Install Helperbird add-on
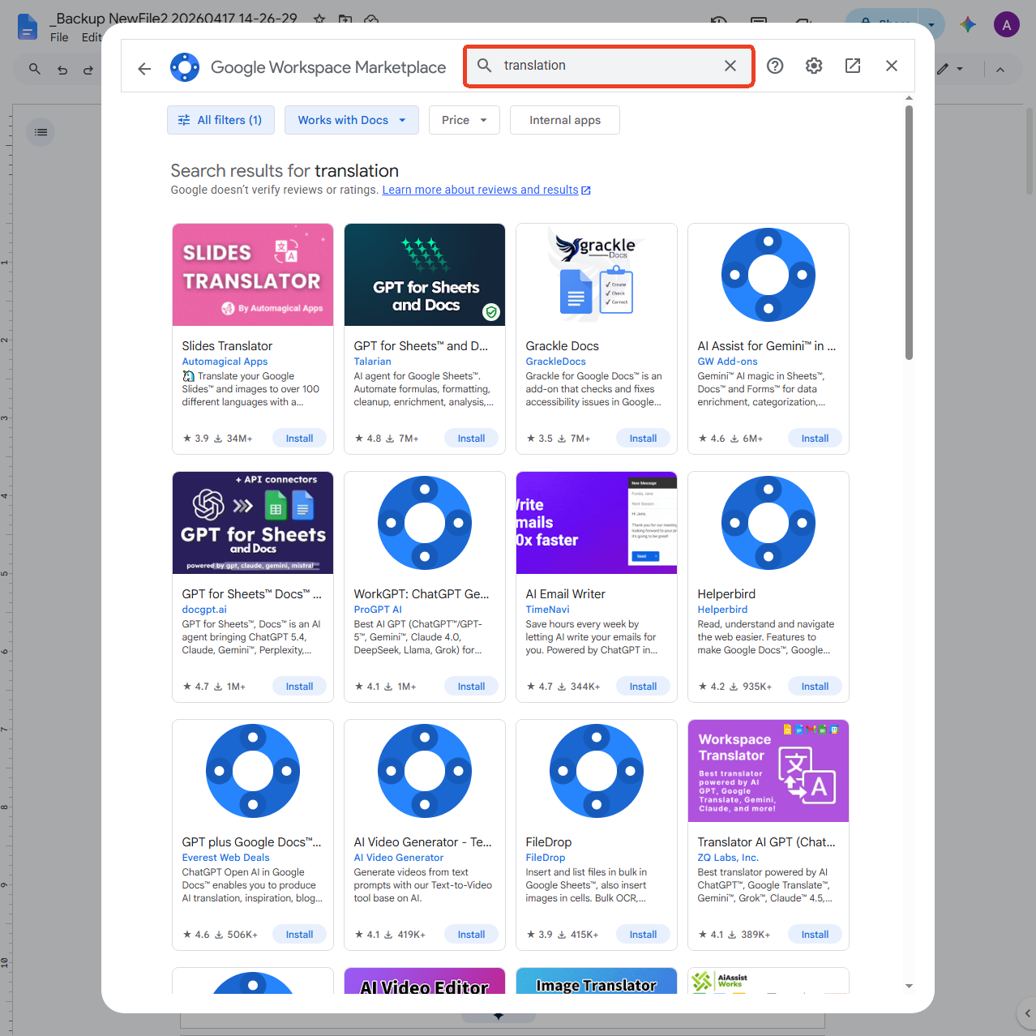 point(815,687)
